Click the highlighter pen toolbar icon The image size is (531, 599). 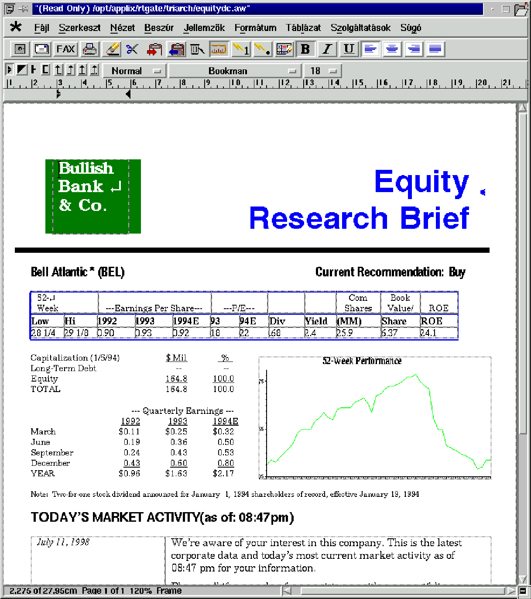(x=112, y=49)
